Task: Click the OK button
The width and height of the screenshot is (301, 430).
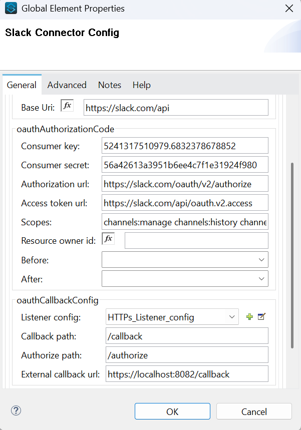Action: [x=172, y=411]
